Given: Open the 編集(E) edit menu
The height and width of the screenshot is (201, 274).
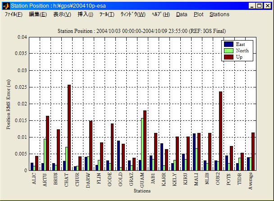Looking at the screenshot, I should 37,14.
